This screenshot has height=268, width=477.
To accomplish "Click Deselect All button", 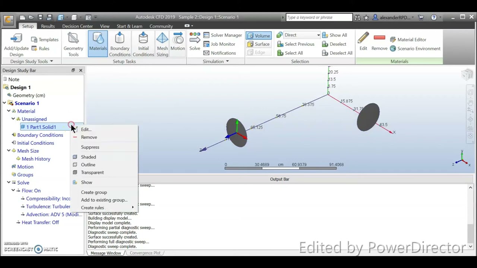I will (337, 53).
